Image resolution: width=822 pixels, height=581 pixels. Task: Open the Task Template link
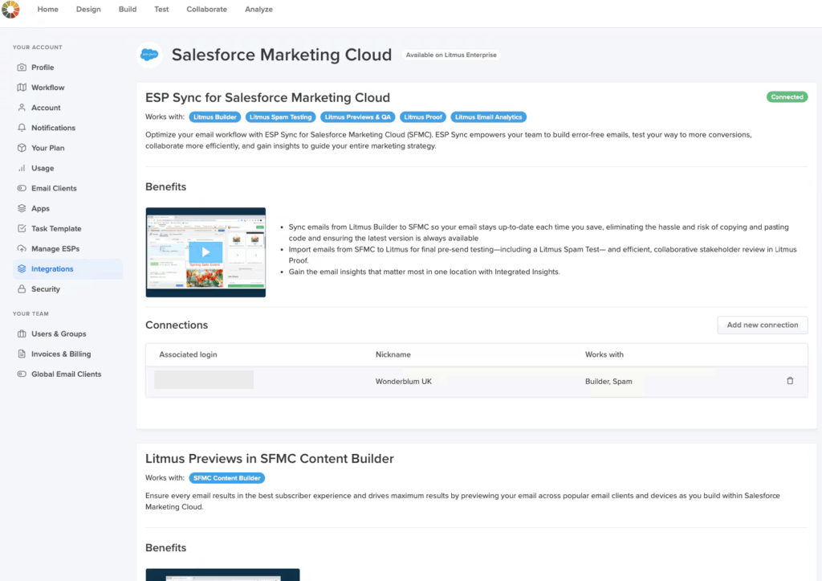pyautogui.click(x=56, y=228)
